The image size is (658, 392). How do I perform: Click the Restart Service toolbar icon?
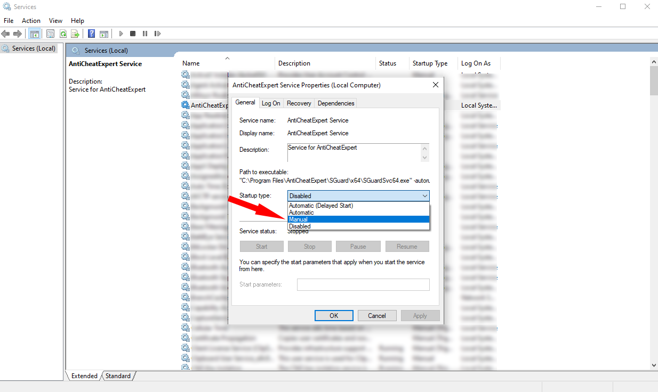(157, 34)
